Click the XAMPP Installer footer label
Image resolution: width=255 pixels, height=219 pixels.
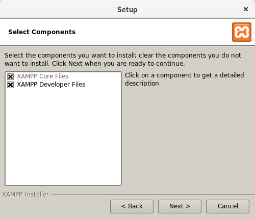[x=25, y=195]
